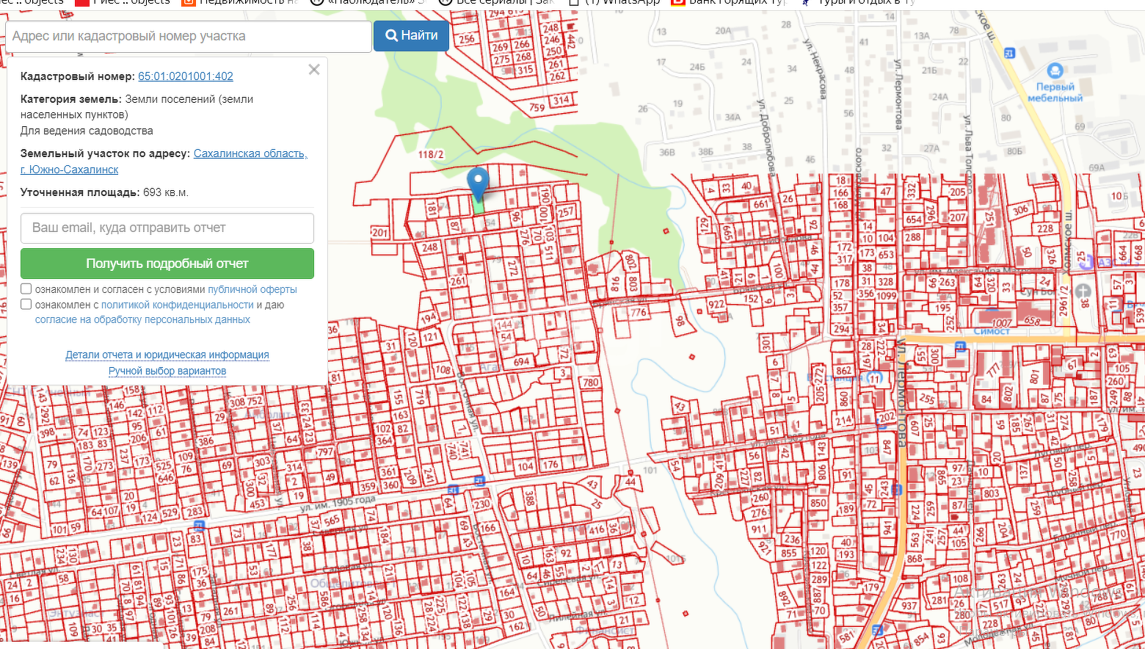The width and height of the screenshot is (1145, 649).
Task: Open the политикой конфиденциальности link
Action: point(177,305)
